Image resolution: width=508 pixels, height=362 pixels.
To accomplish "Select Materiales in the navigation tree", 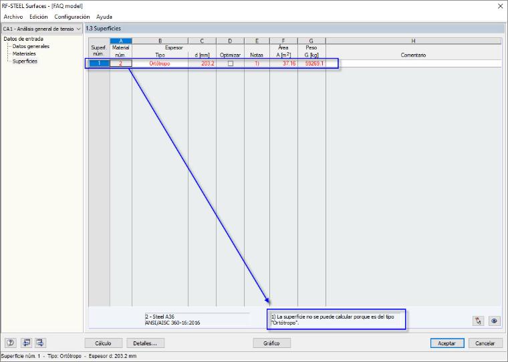I will click(24, 53).
